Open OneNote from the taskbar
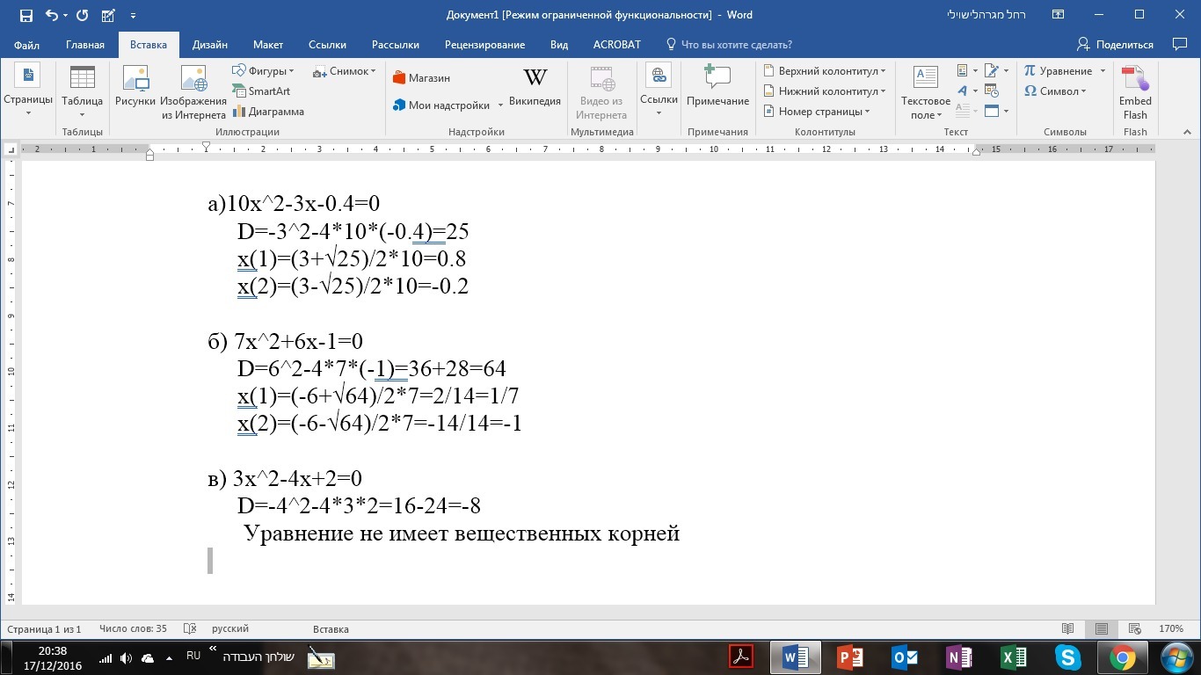Screen dimensions: 1201x675 tap(959, 657)
